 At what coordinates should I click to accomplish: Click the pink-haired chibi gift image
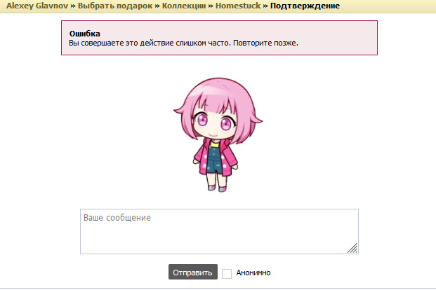coord(218,134)
